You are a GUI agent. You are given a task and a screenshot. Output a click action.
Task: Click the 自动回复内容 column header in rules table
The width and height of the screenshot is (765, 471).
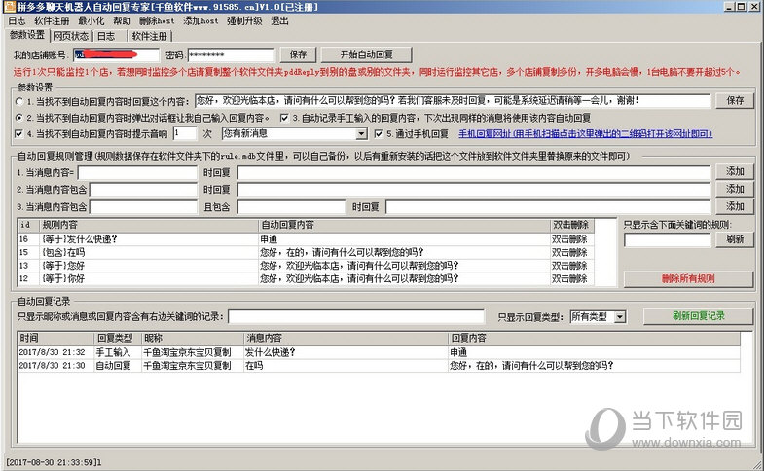point(404,225)
